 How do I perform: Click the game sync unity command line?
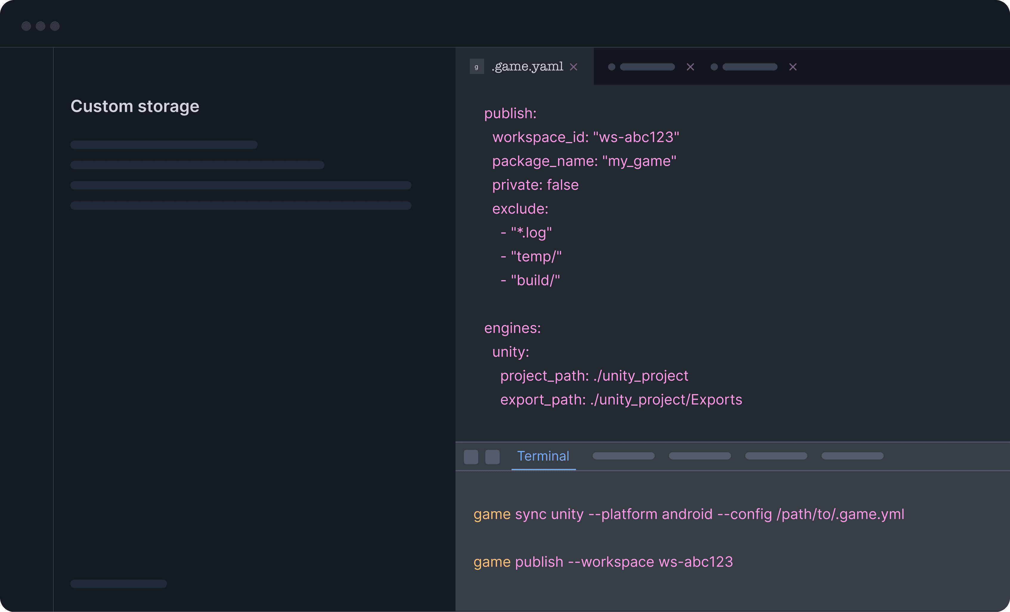coord(689,514)
